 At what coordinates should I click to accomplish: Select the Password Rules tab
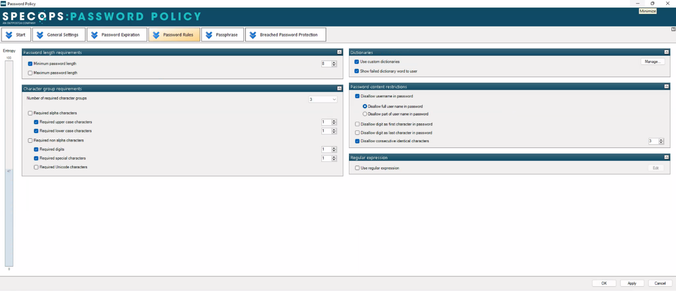coord(174,35)
